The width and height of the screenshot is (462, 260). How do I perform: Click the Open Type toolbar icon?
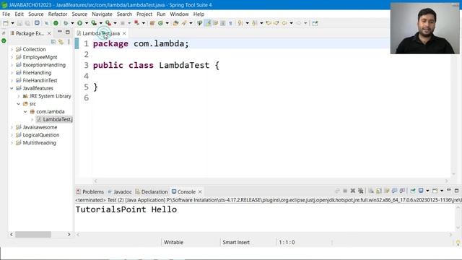pos(175,23)
